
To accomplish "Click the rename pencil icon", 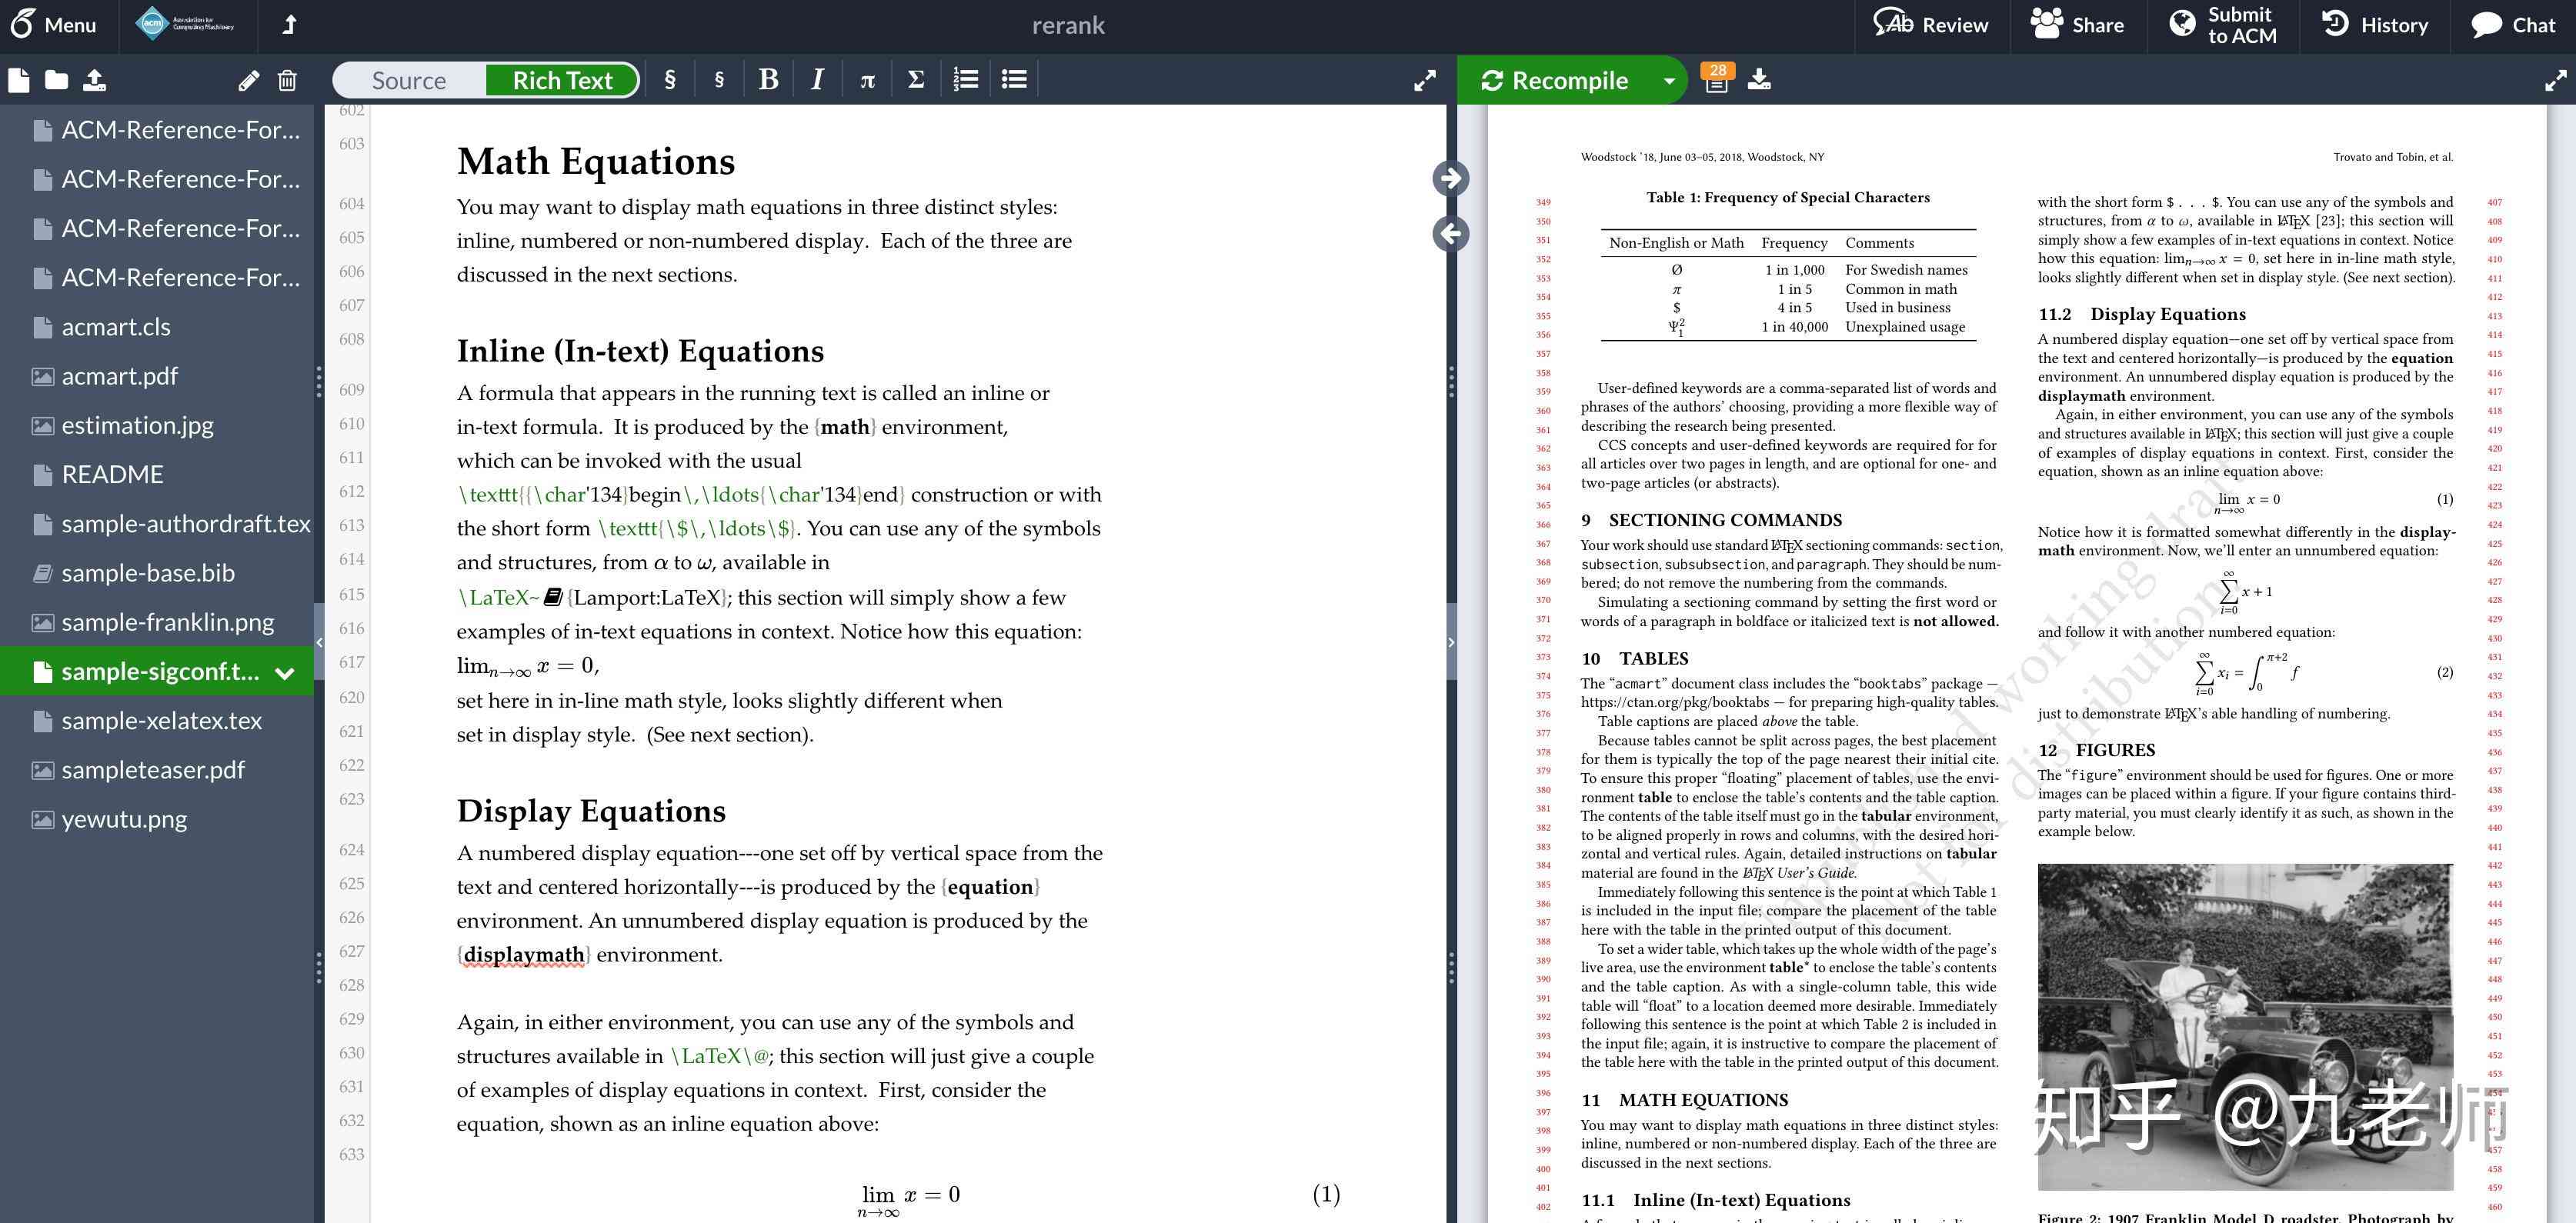I will [x=249, y=80].
